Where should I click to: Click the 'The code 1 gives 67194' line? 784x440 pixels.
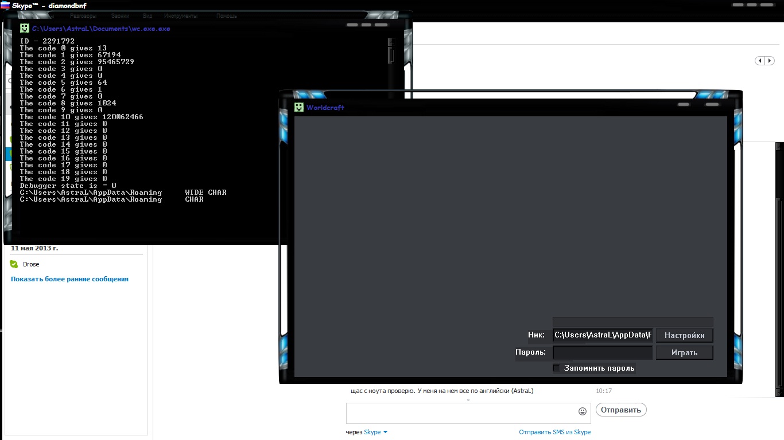[70, 55]
